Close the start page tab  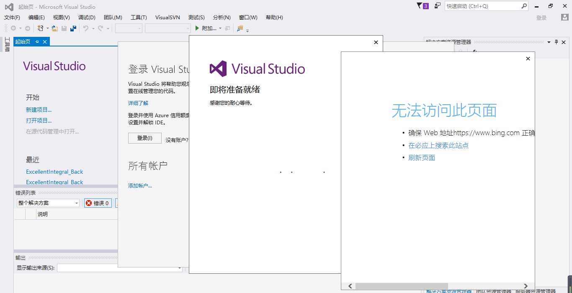45,42
